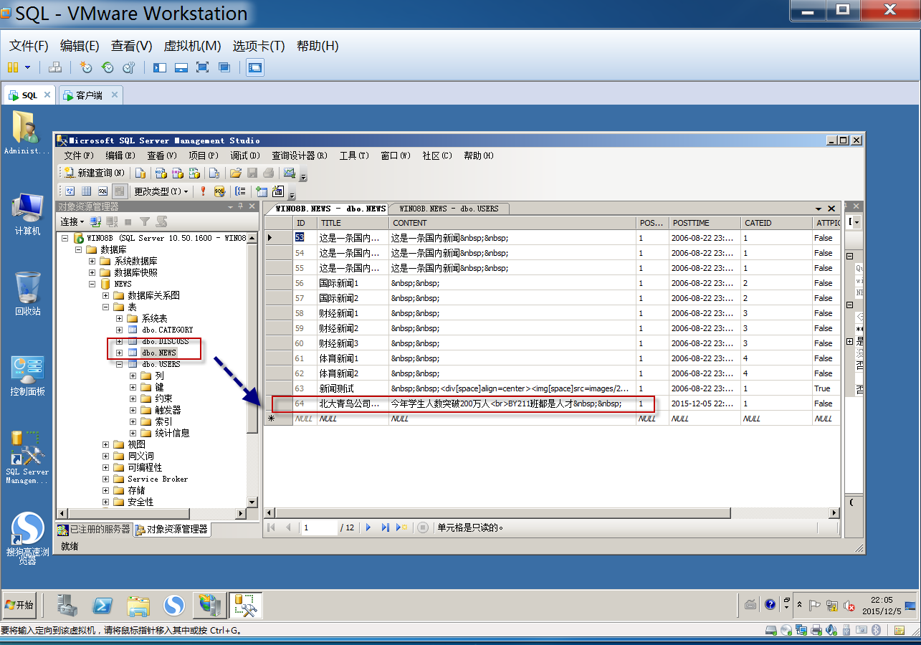This screenshot has width=921, height=645.
Task: Expand the 触发器 folder node
Action: coord(133,410)
